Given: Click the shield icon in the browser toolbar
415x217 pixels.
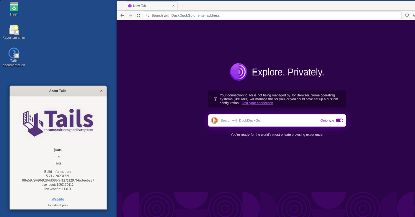Looking at the screenshot, I should pyautogui.click(x=407, y=16).
